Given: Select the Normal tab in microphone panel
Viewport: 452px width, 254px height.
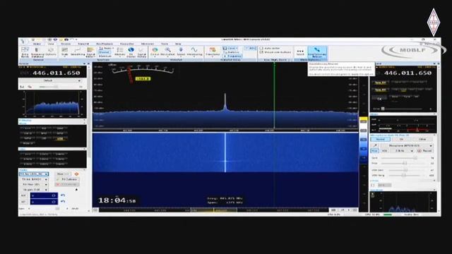Looking at the screenshot, I should [380, 140].
